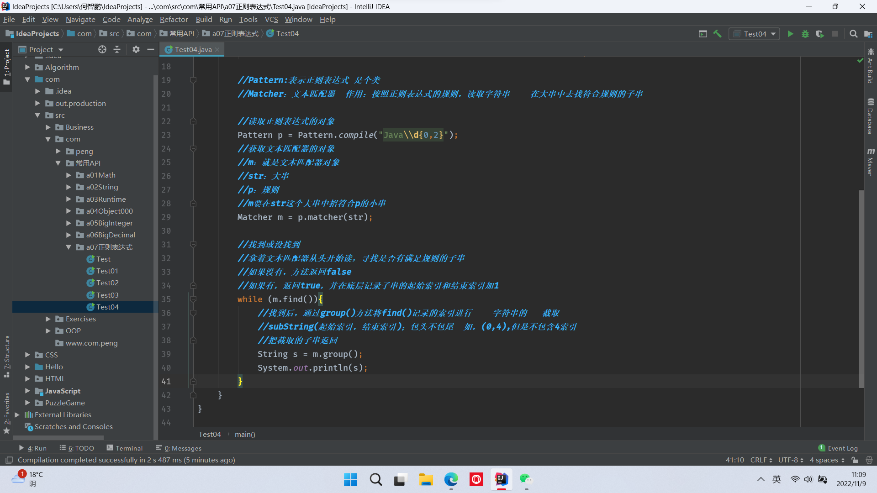
Task: Run Test04 with green play button
Action: (x=790, y=34)
